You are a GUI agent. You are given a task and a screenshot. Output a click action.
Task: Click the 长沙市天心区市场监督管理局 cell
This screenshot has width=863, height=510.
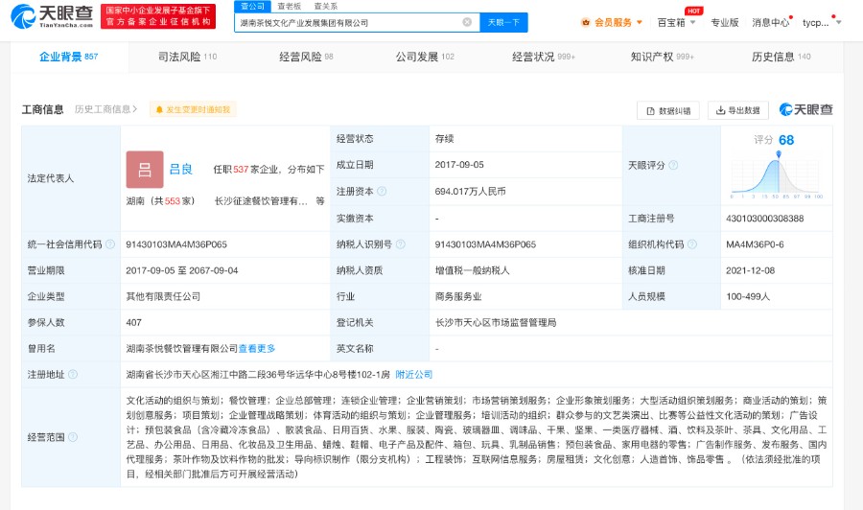496,322
